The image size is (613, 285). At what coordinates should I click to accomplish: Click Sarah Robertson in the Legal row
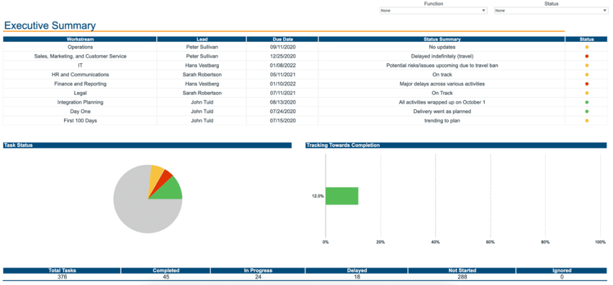(202, 93)
